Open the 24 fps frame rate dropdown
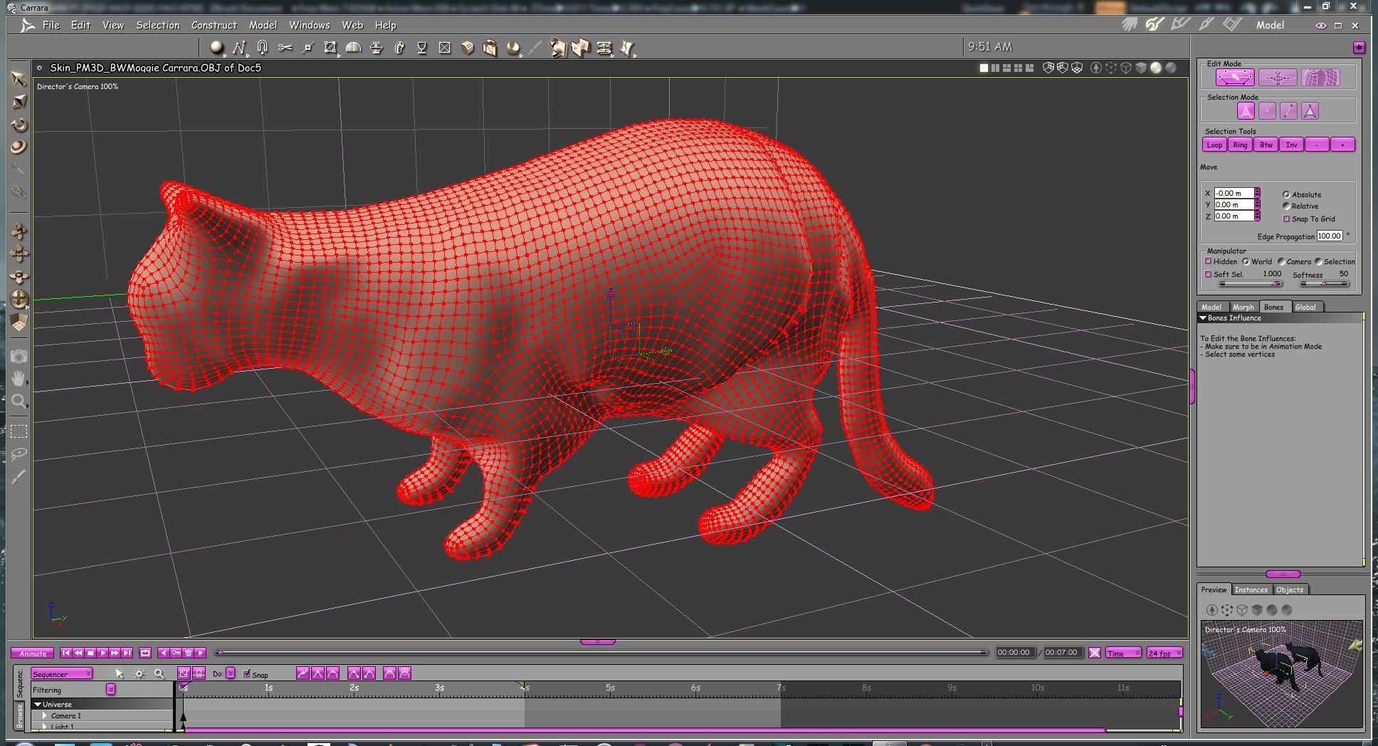 1164,653
